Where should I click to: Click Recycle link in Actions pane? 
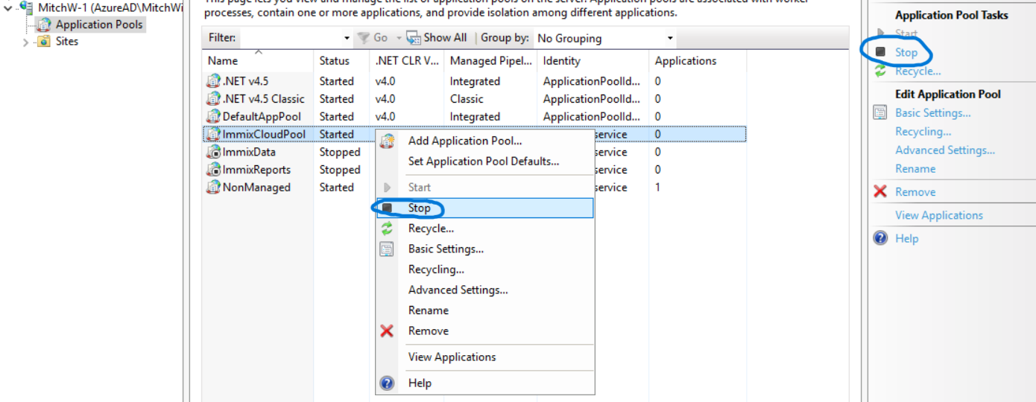(918, 71)
